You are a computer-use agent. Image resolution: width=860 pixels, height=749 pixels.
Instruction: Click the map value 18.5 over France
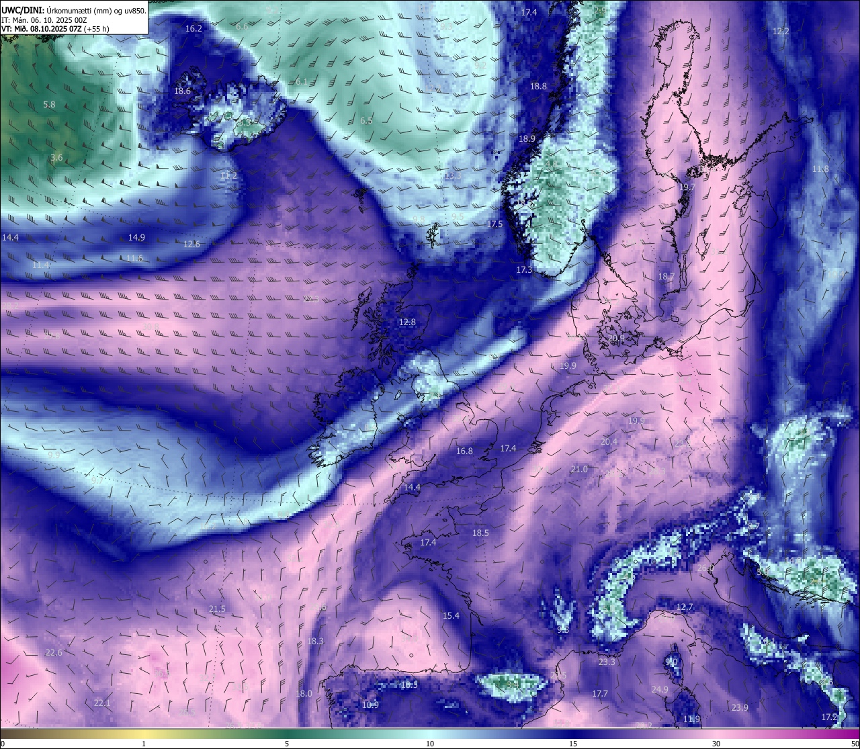pos(480,533)
